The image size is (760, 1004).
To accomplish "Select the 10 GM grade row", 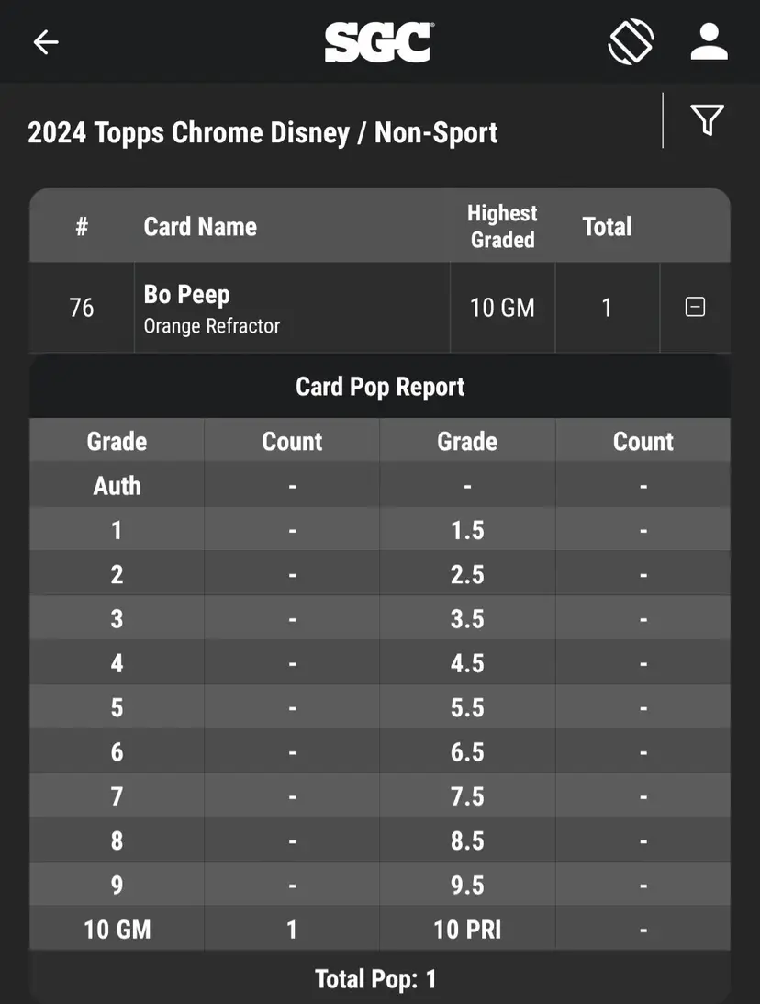I will pyautogui.click(x=117, y=930).
